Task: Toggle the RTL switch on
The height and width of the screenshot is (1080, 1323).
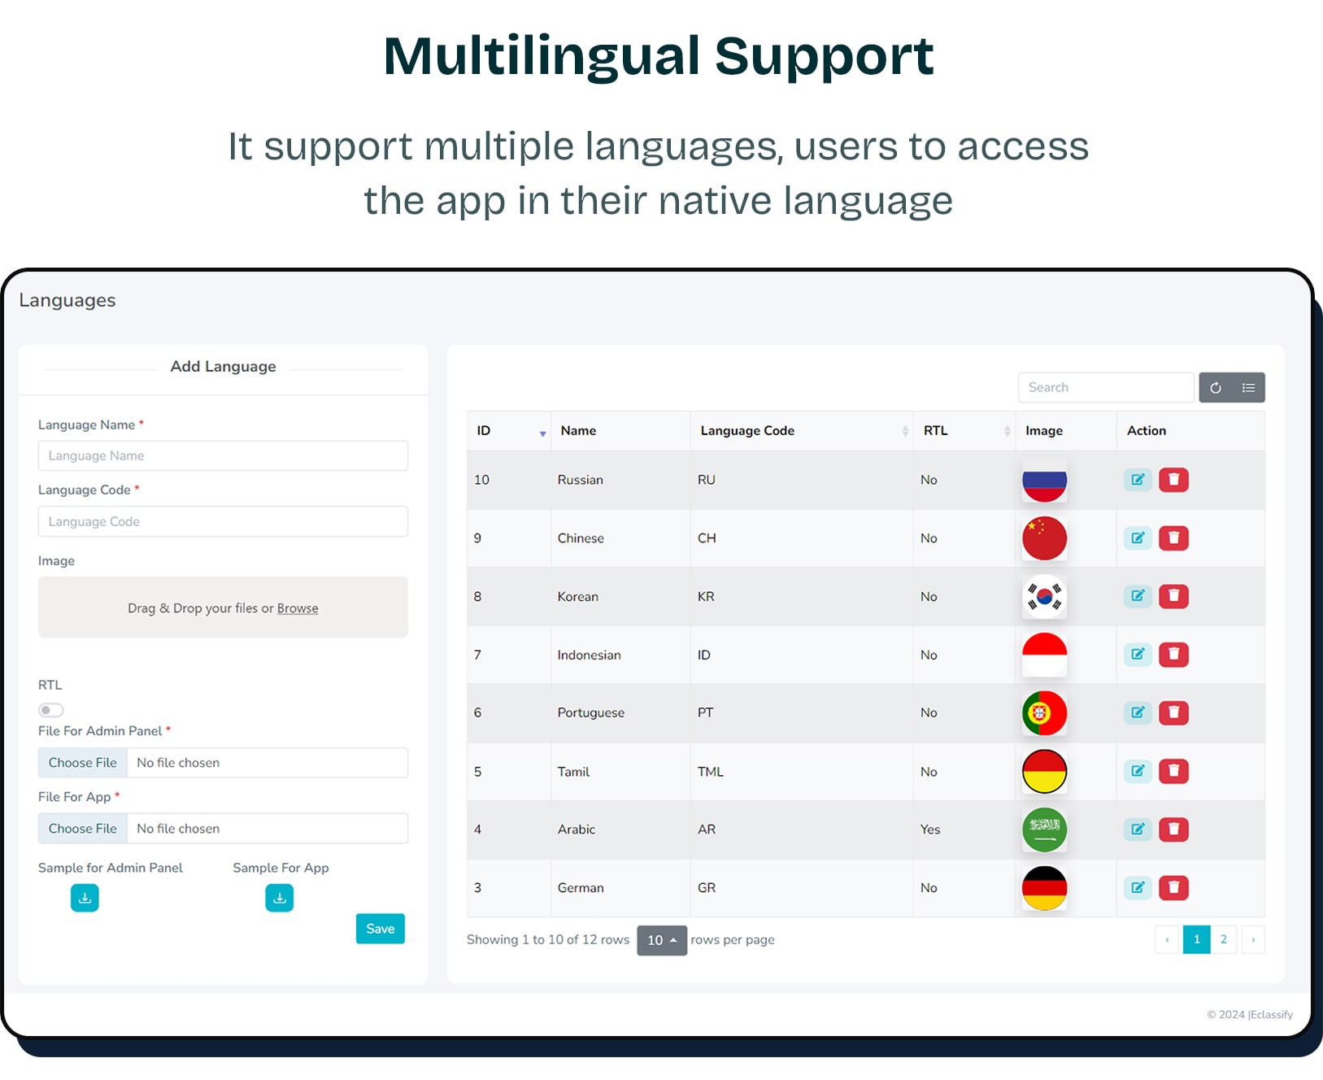Action: pyautogui.click(x=50, y=710)
